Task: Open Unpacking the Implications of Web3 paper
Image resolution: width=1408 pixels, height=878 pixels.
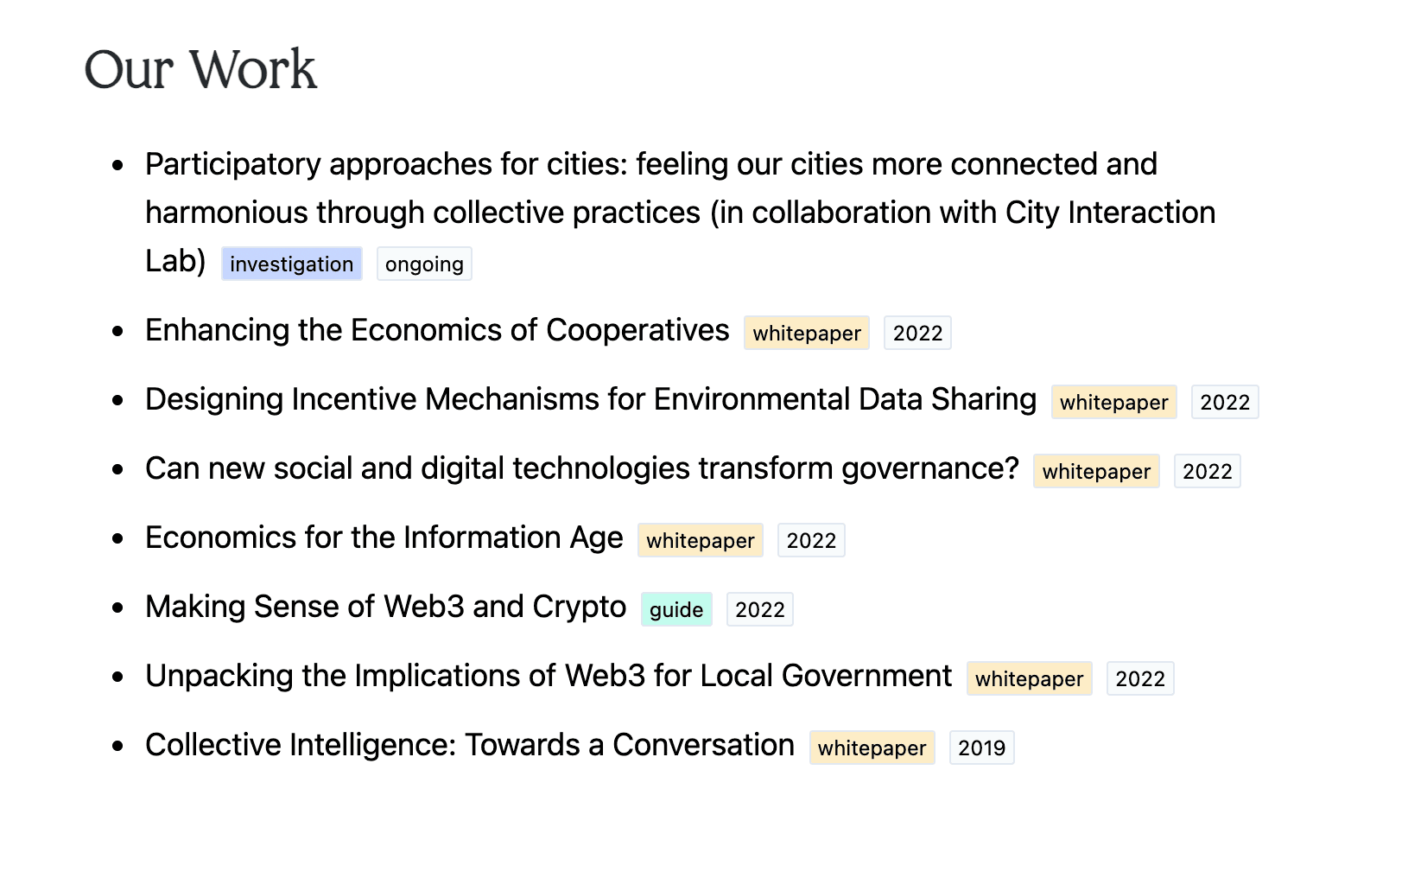Action: click(x=548, y=677)
